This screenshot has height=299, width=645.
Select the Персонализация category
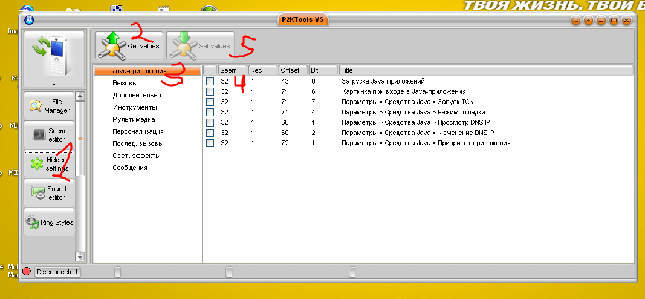pos(138,132)
